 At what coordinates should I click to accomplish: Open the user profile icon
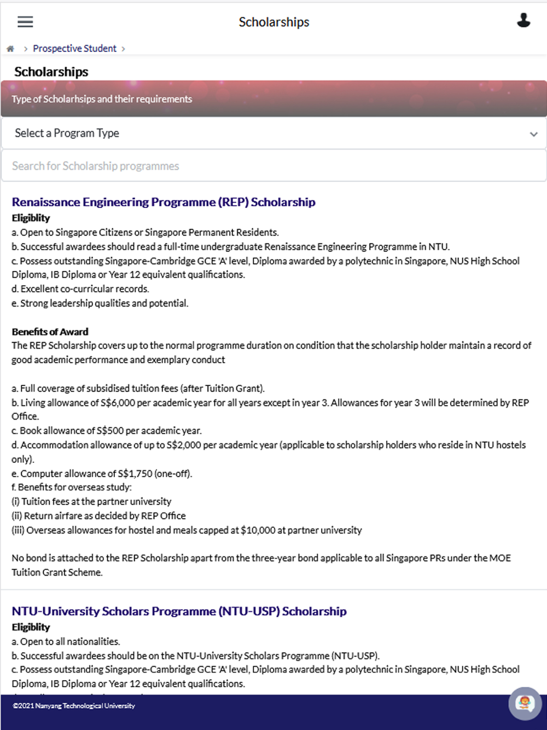coord(523,21)
